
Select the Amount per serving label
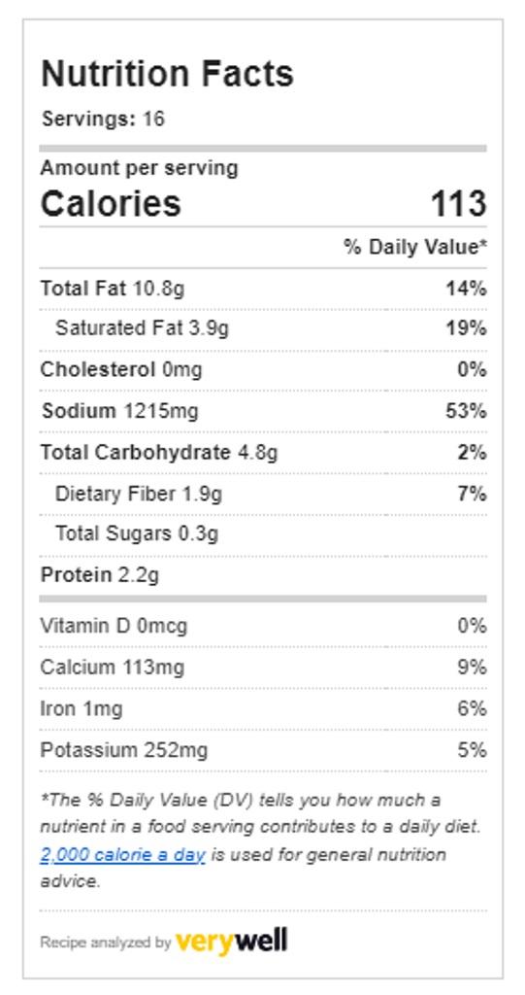pos(139,168)
